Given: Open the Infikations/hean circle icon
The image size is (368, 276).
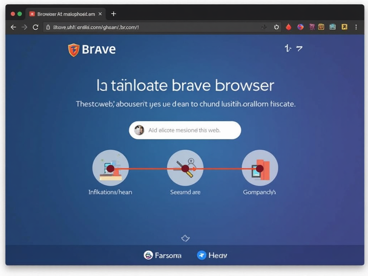Looking at the screenshot, I should point(111,168).
